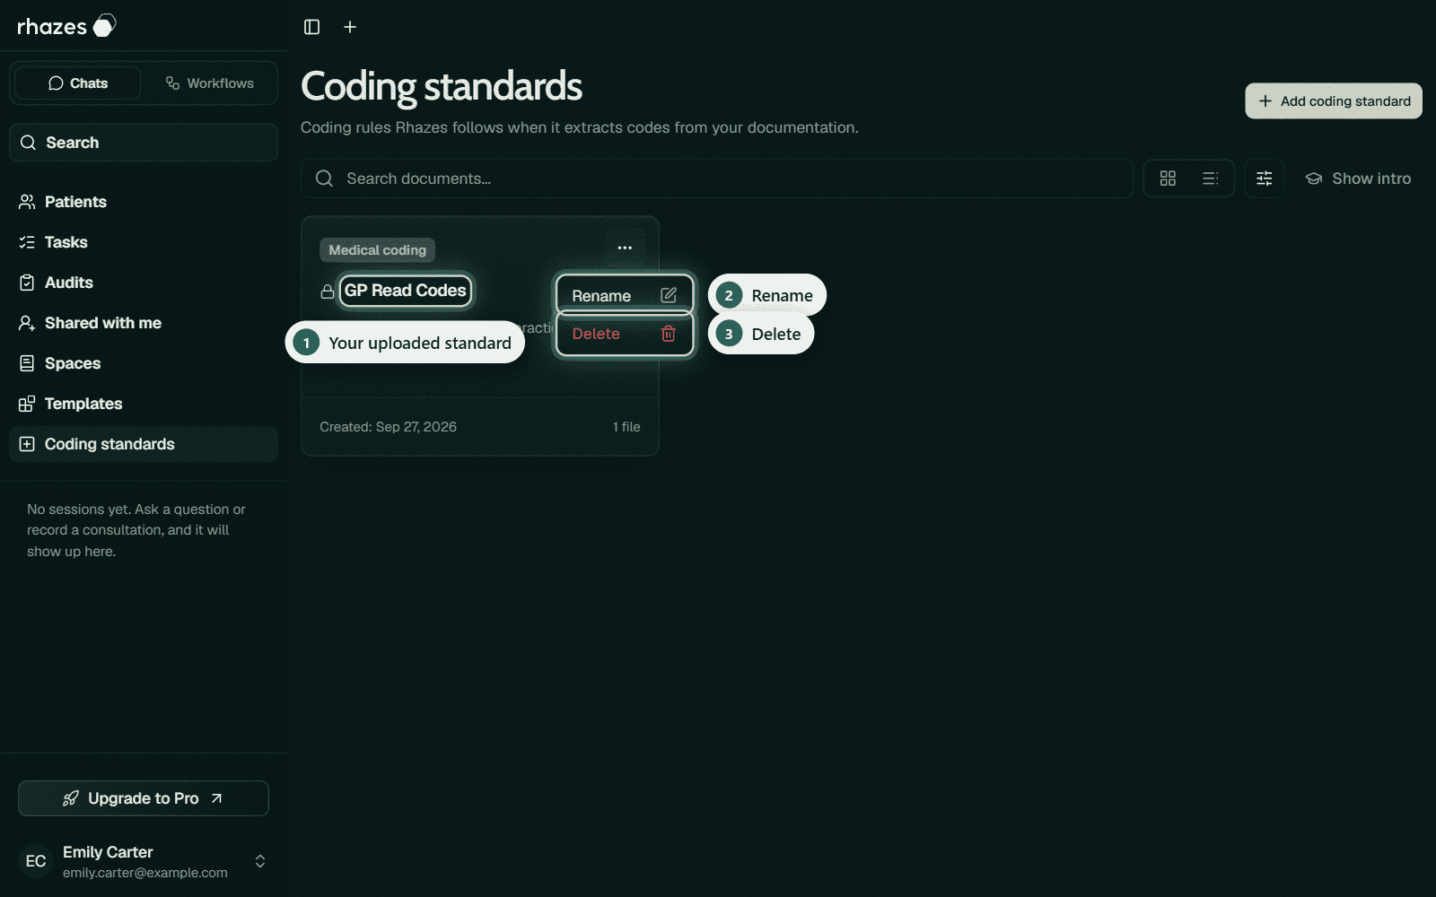Viewport: 1436px width, 897px height.
Task: Choose Delete from the context menu
Action: pos(625,334)
